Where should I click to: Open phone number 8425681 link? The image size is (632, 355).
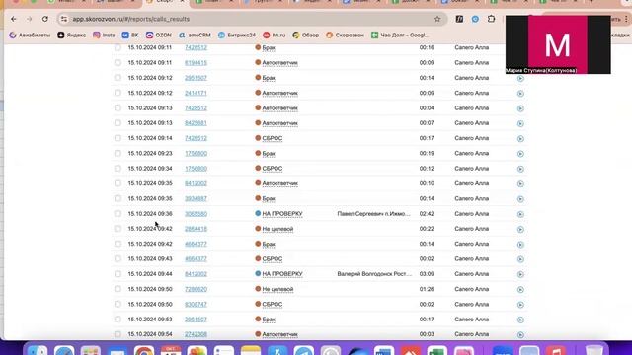[x=196, y=123]
